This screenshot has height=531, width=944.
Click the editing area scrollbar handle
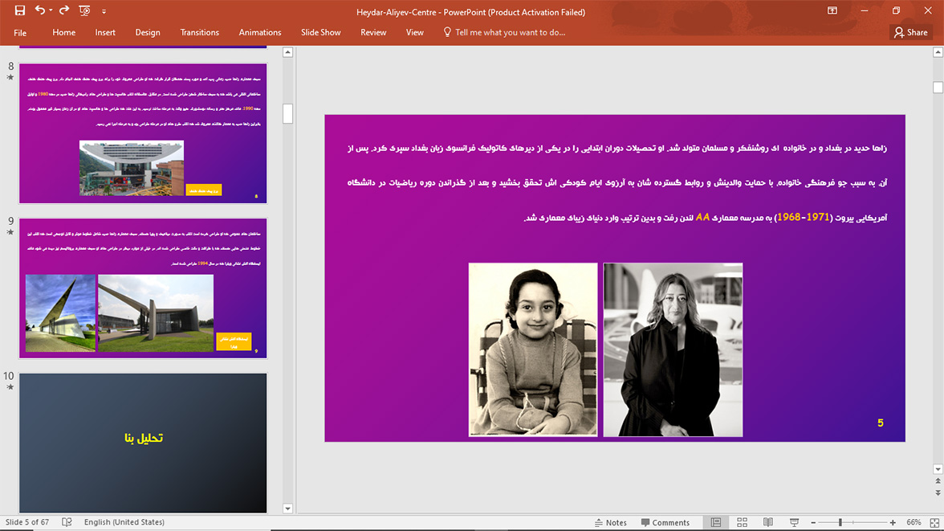(938, 88)
